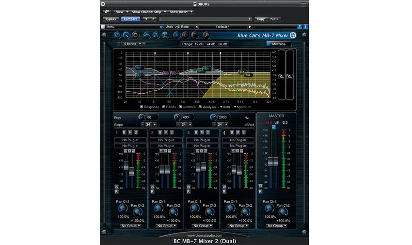Click the small square window-size icon
The width and height of the screenshot is (412, 245).
click(186, 35)
